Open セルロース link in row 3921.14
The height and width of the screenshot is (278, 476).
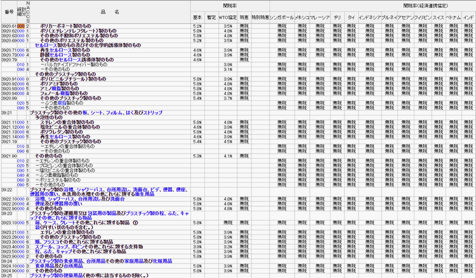click(x=61, y=137)
